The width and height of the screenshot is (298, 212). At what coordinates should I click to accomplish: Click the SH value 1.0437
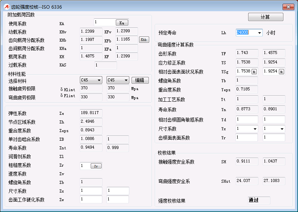point(274,161)
